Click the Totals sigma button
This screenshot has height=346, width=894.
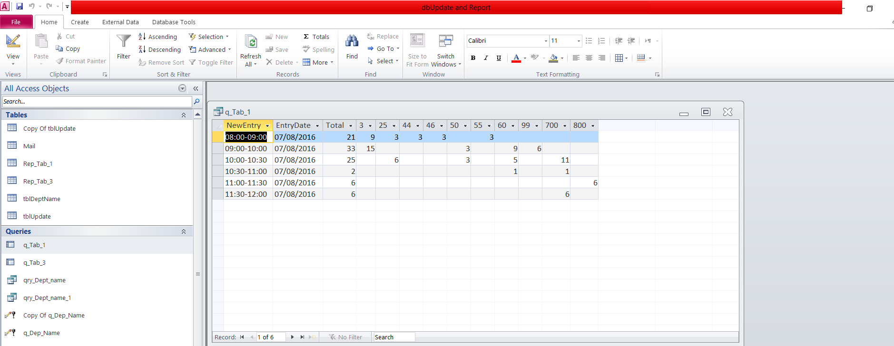click(x=316, y=37)
